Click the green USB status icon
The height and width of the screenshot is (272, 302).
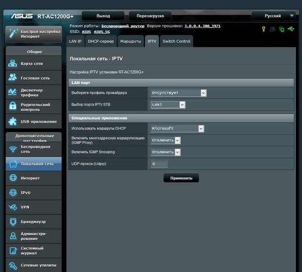291,29
